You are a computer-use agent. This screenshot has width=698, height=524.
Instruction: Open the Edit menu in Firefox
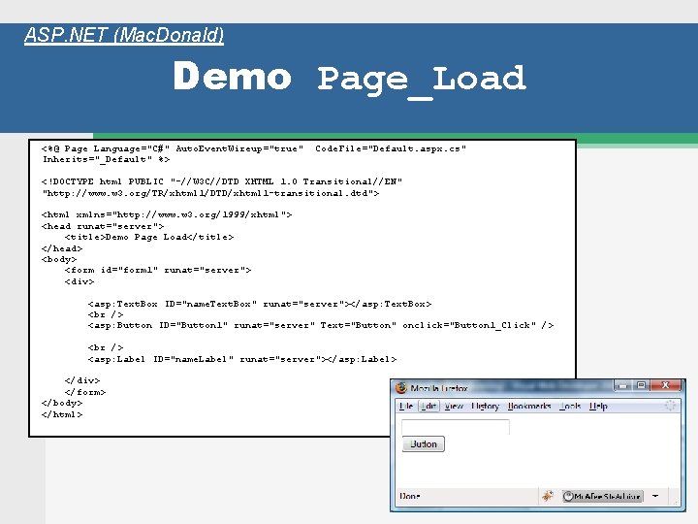point(428,406)
